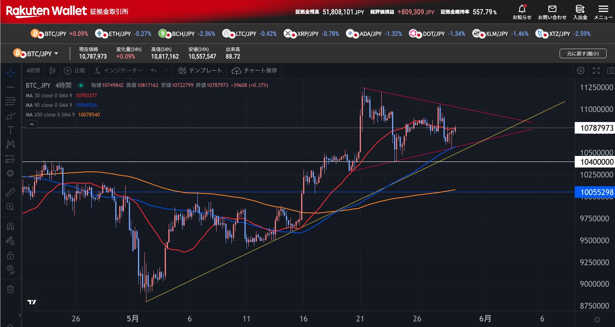Select the crosshair cursor tool
The width and height of the screenshot is (615, 327).
10,72
